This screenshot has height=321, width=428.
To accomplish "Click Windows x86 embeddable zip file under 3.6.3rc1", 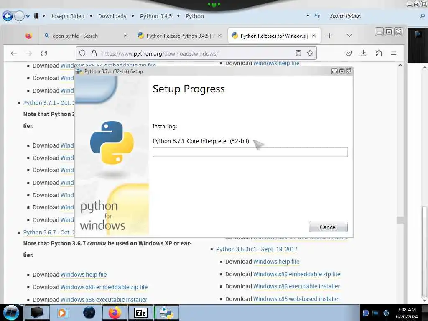I will click(x=297, y=274).
